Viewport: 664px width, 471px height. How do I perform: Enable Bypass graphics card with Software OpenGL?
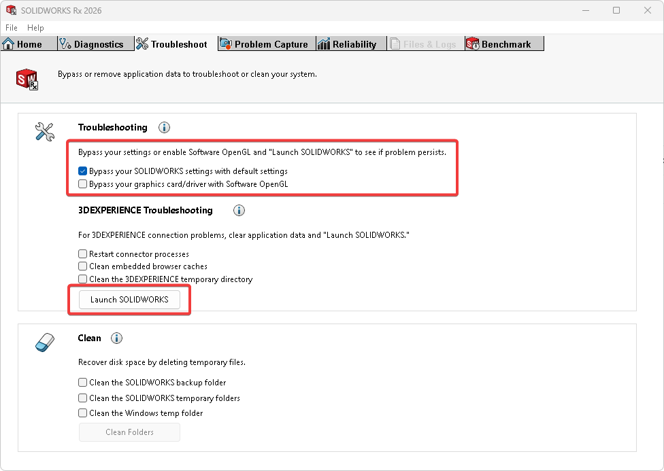pyautogui.click(x=82, y=184)
